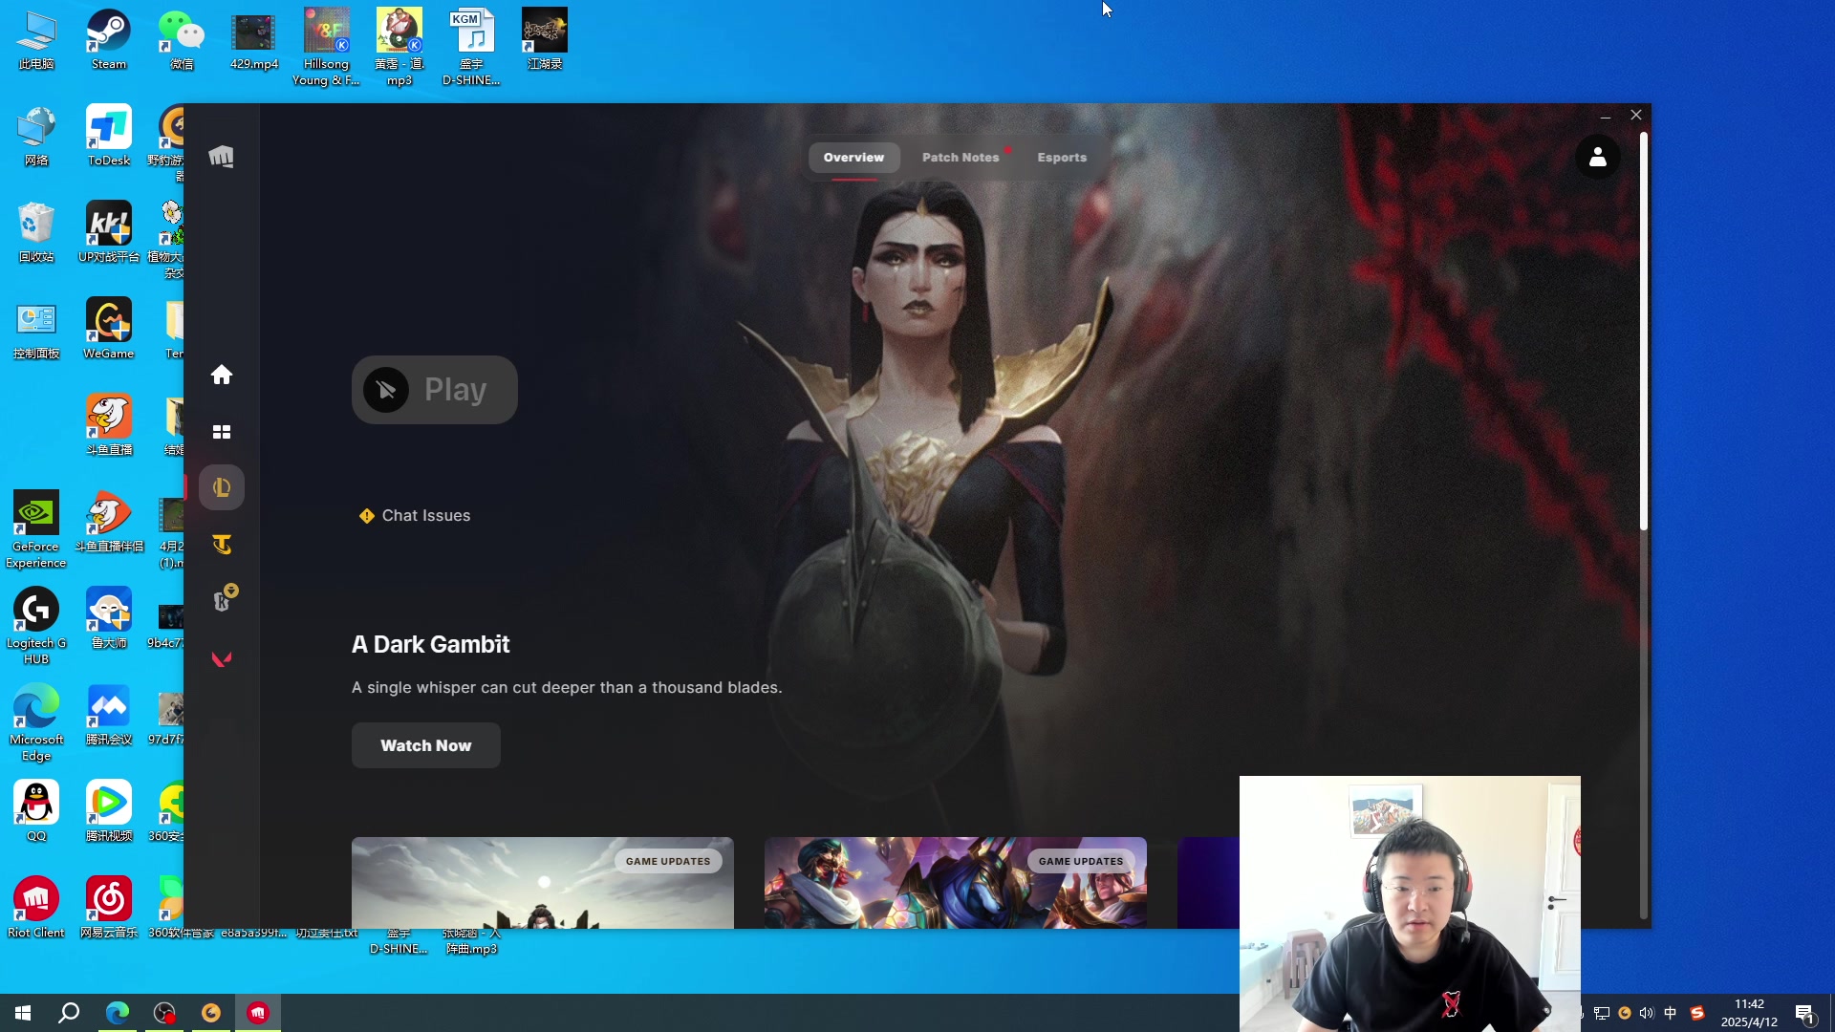The width and height of the screenshot is (1835, 1032).
Task: Select the 回收站 recycle bin icon
Action: pyautogui.click(x=36, y=232)
